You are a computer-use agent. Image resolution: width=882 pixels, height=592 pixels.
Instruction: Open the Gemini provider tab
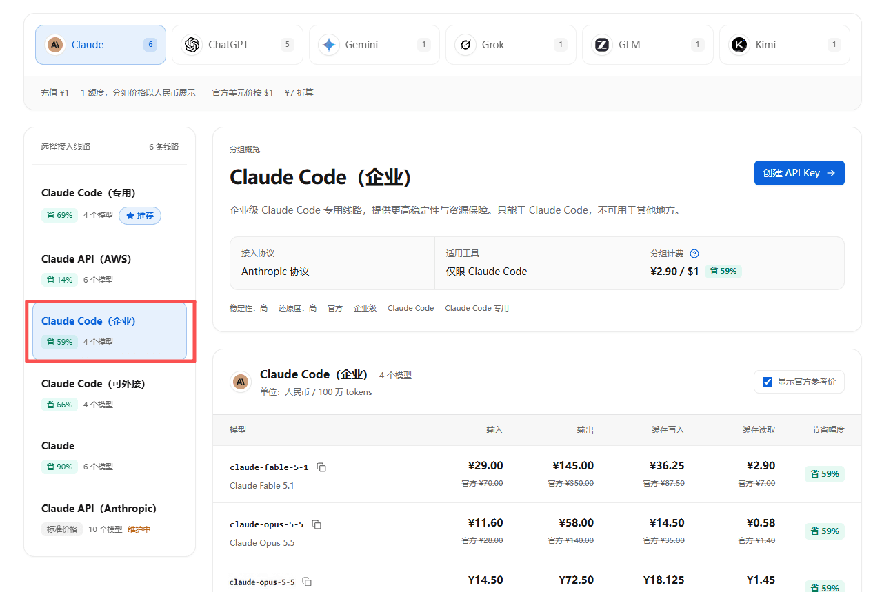coord(374,45)
